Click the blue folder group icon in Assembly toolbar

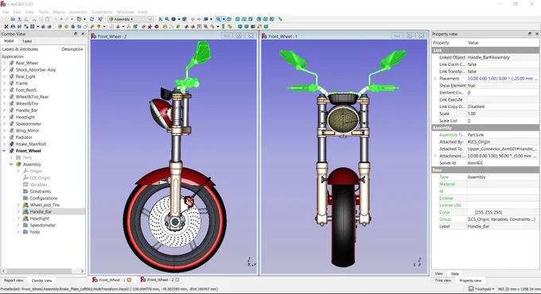pos(79,26)
